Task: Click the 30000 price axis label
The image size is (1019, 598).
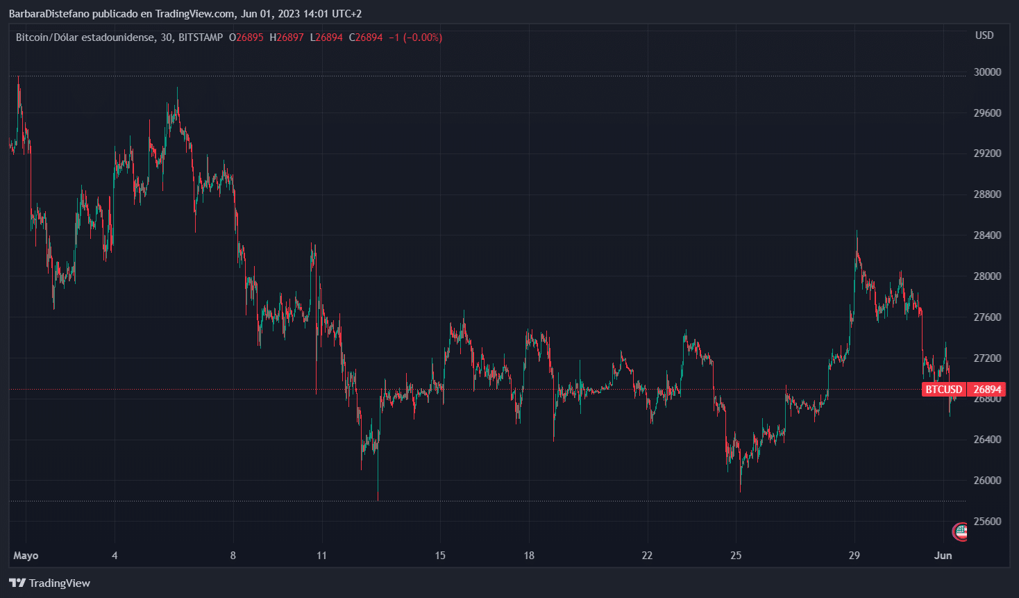Action: 988,72
